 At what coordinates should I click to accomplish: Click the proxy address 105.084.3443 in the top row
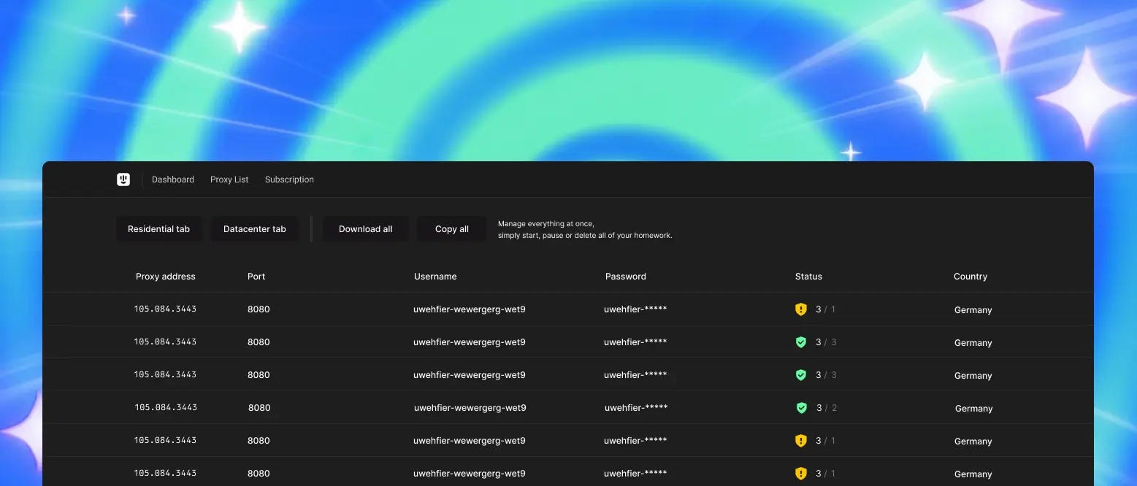166,309
